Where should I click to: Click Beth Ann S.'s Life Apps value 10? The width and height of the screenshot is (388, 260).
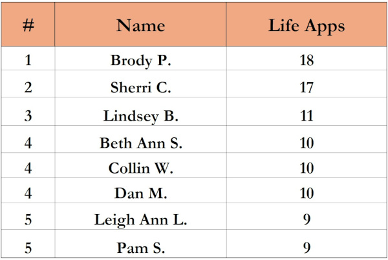click(307, 139)
